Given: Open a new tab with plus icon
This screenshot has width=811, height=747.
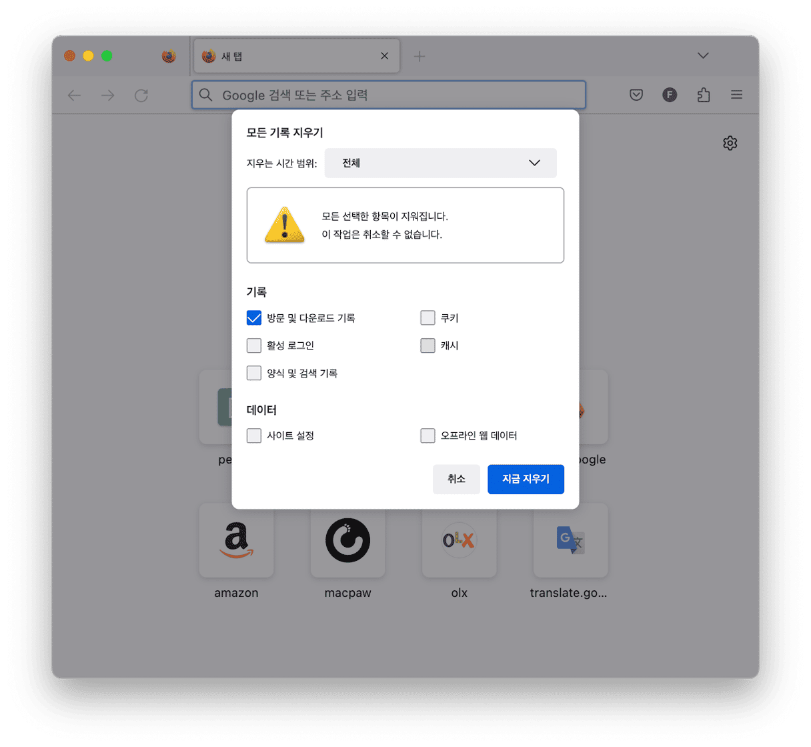Looking at the screenshot, I should [x=419, y=57].
